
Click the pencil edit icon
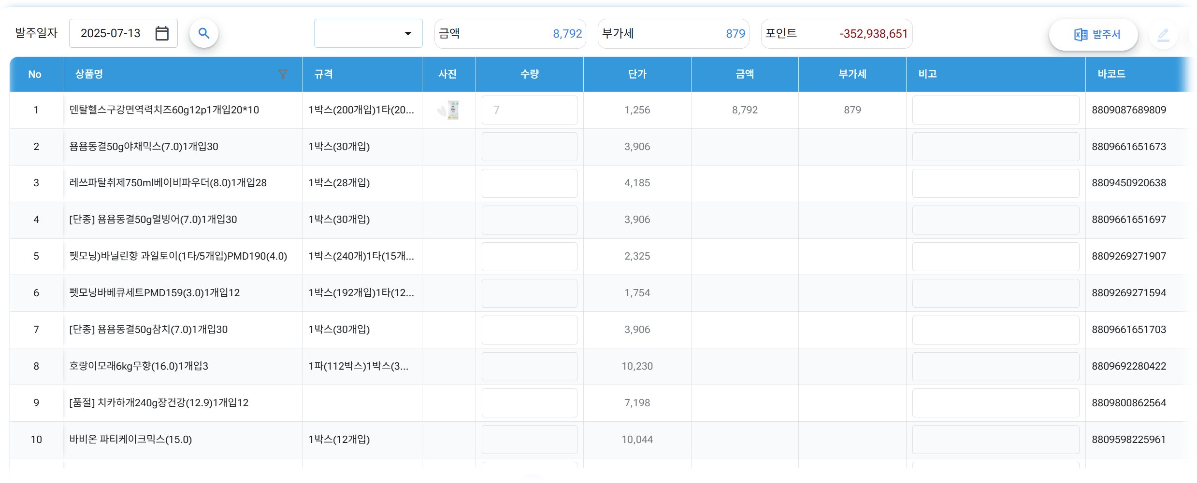pos(1163,34)
